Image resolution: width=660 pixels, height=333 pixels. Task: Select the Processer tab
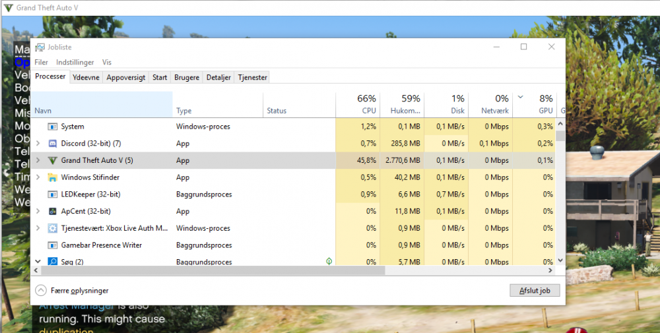(50, 76)
